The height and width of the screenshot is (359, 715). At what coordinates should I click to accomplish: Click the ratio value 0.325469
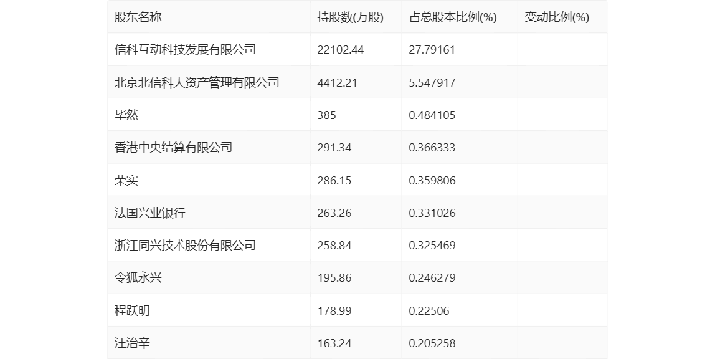tap(432, 246)
